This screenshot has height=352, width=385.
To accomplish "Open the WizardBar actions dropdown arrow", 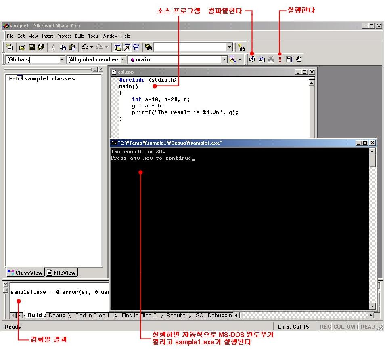I will click(240, 59).
